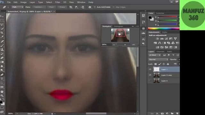Click the Mask button in options bar
The width and height of the screenshot is (205, 115).
click(x=51, y=7)
